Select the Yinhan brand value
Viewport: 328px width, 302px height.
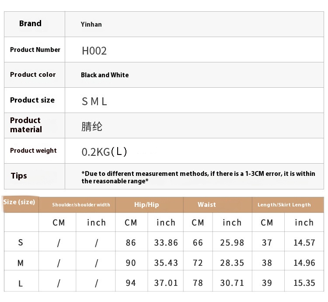tap(91, 24)
